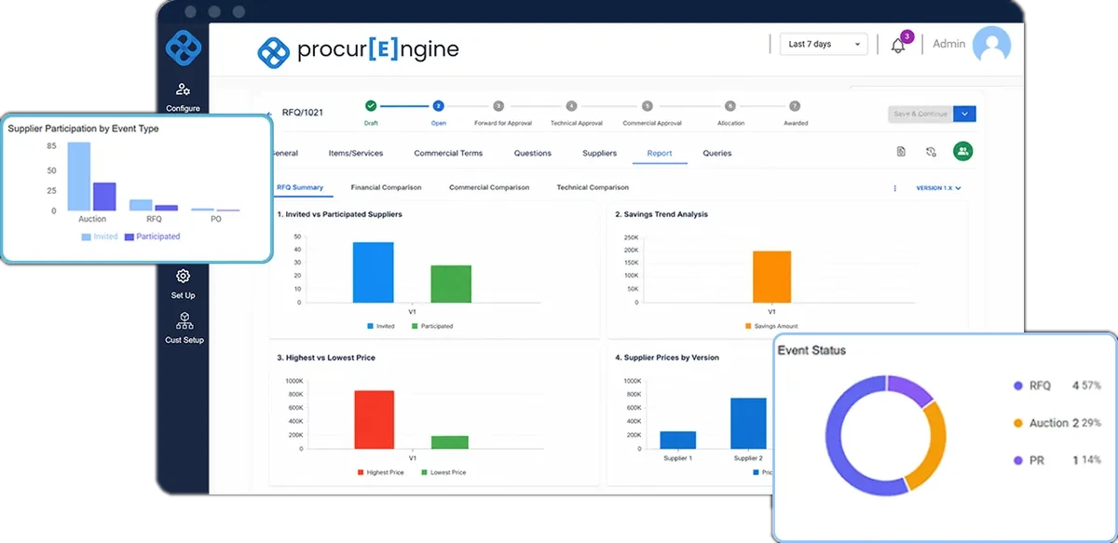Toggle Participated legend in Invited vs Participated chart
Image resolution: width=1118 pixels, height=543 pixels.
432,326
